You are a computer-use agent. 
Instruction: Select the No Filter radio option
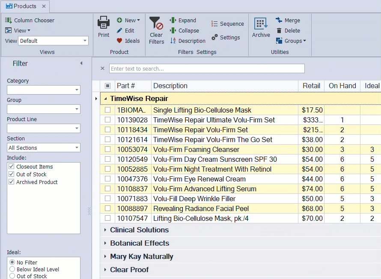point(12,262)
